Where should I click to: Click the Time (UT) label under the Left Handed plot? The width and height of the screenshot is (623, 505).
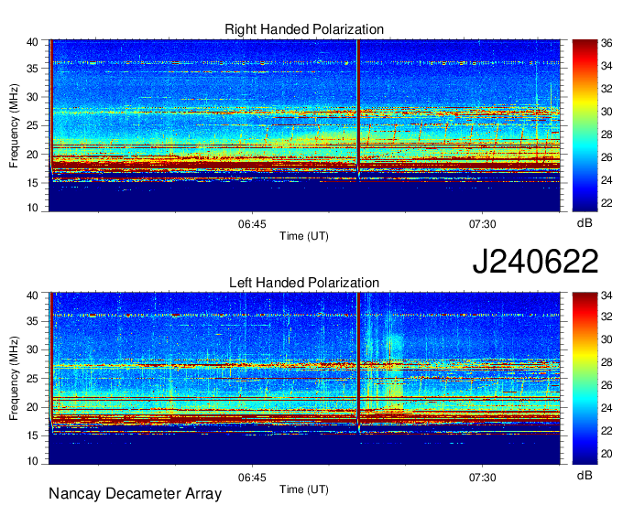304,489
